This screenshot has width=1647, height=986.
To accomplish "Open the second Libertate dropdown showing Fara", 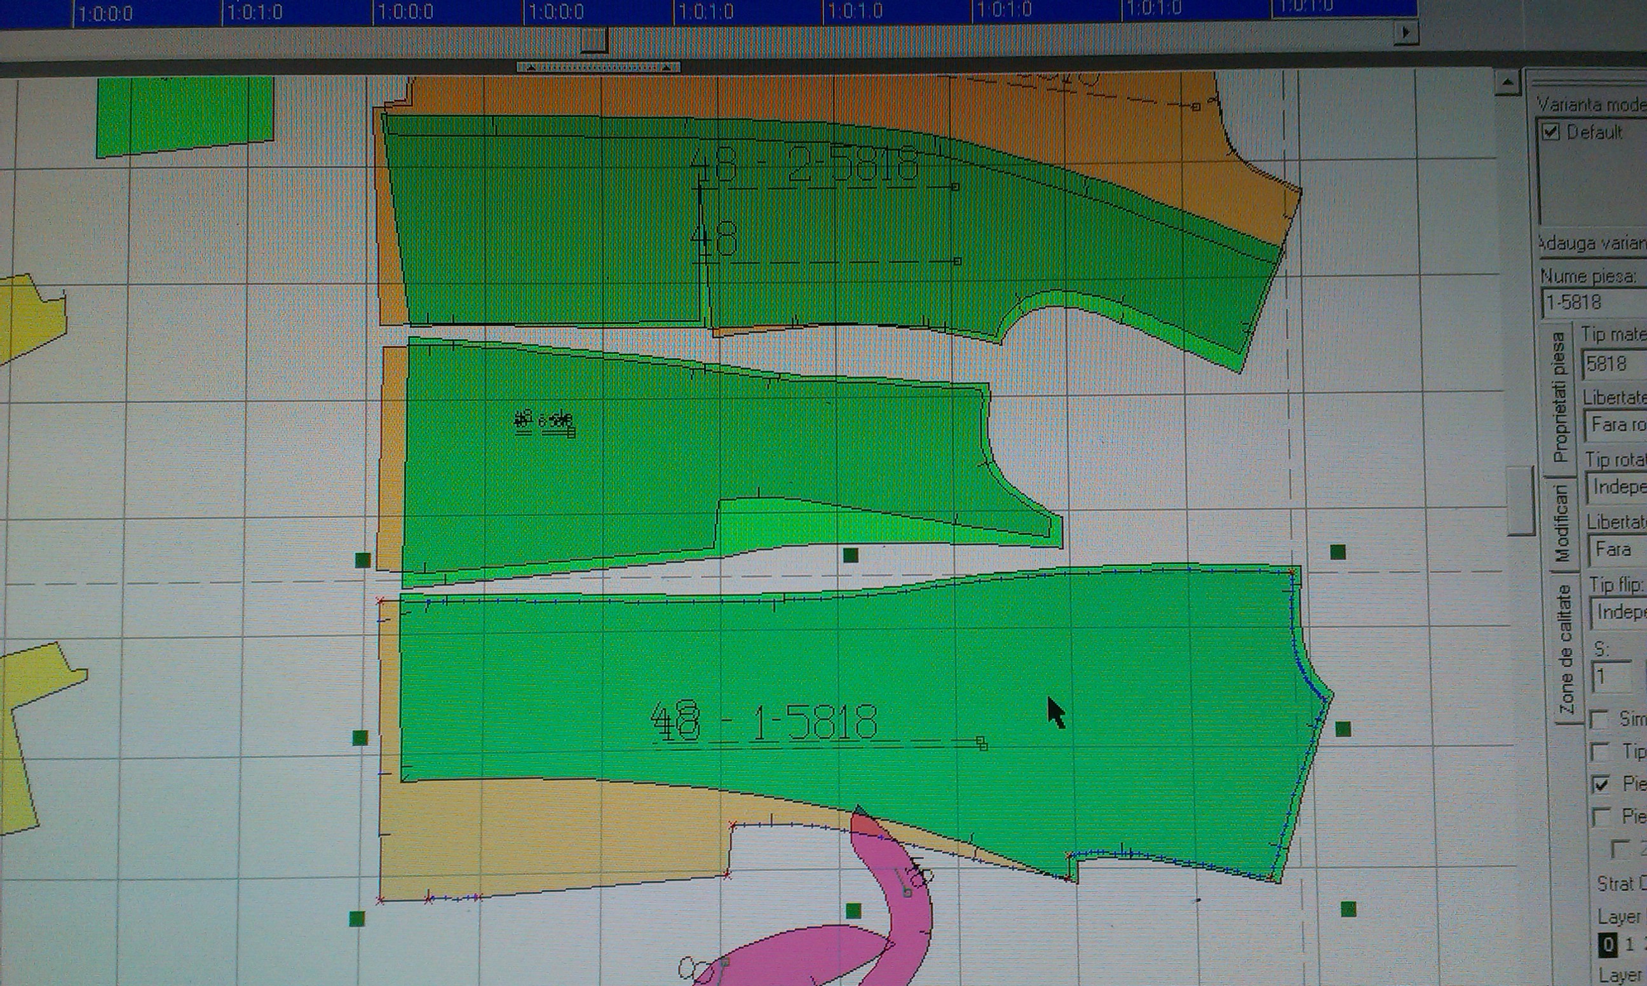I will (x=1618, y=550).
